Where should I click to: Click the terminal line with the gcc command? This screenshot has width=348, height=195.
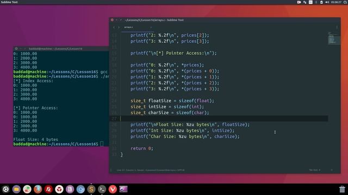pos(60,71)
